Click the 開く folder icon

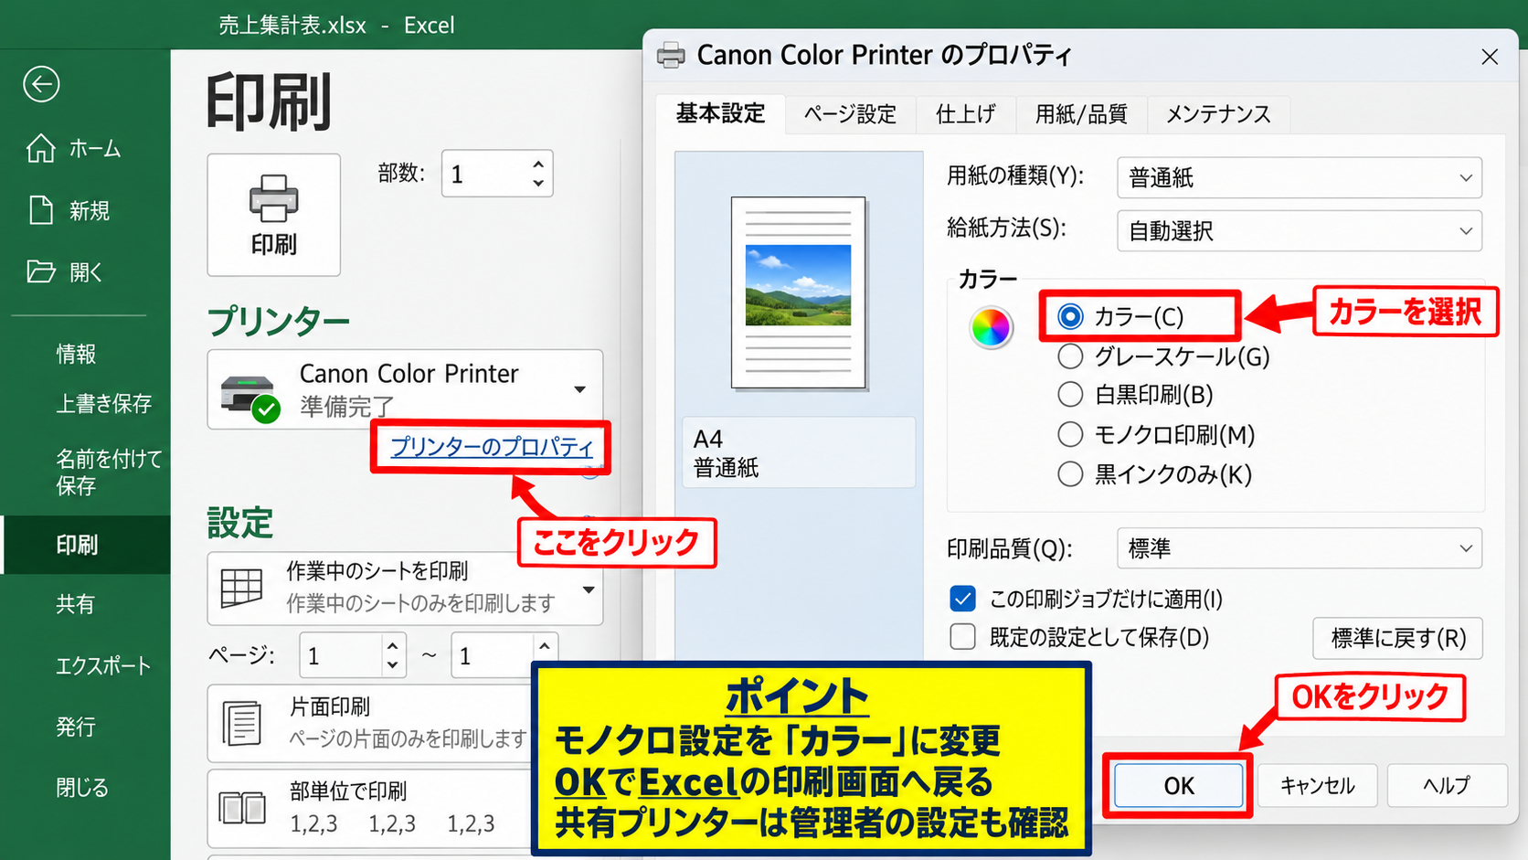pos(41,271)
